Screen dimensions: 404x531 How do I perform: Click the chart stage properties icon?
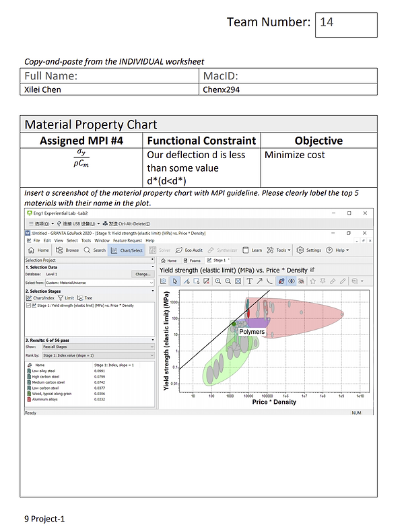[x=164, y=281]
